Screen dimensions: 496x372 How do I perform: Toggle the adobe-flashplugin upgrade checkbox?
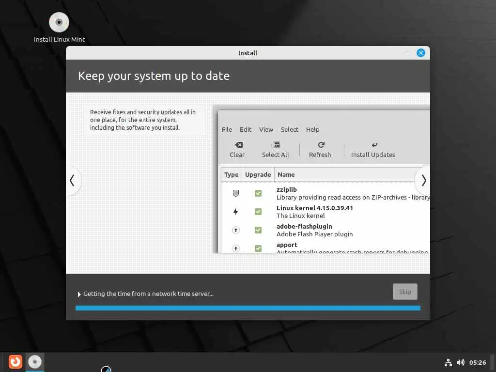pyautogui.click(x=258, y=230)
